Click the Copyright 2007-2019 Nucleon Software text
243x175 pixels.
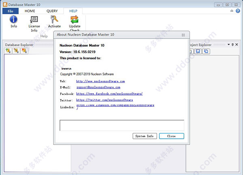(x=87, y=74)
